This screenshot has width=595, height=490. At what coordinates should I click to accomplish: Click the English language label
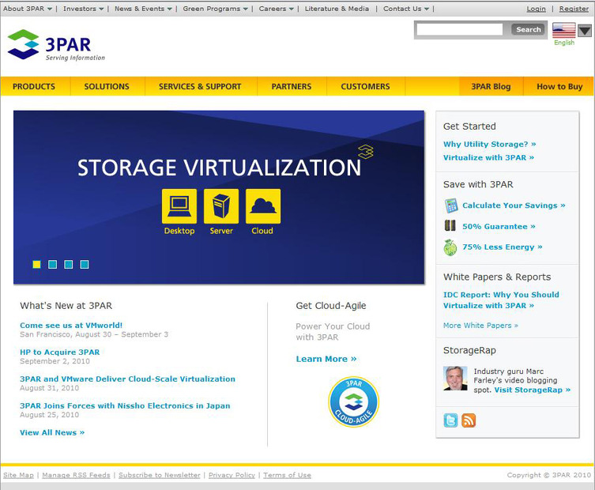pyautogui.click(x=564, y=43)
